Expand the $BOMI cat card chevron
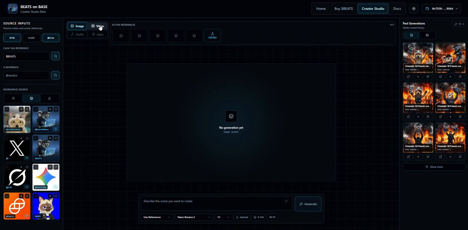The width and height of the screenshot is (468, 230). (36, 196)
